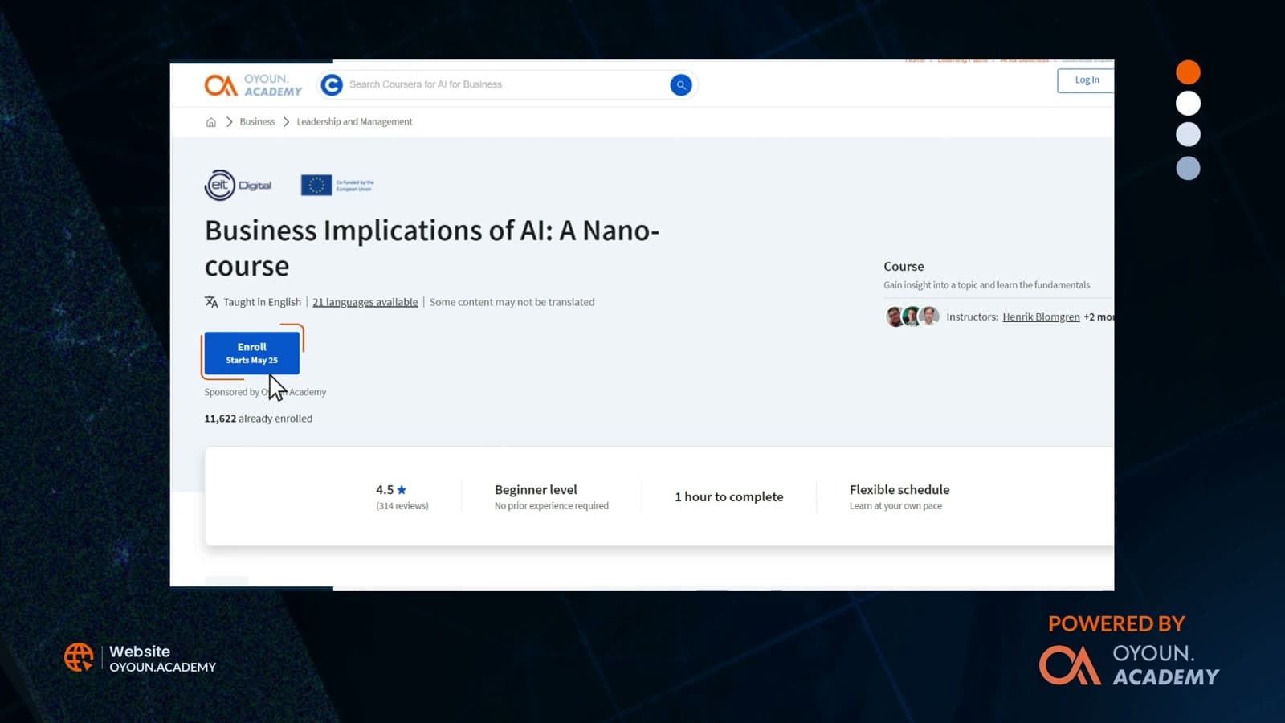
Task: Click the European Union co-funded logo
Action: tap(337, 185)
